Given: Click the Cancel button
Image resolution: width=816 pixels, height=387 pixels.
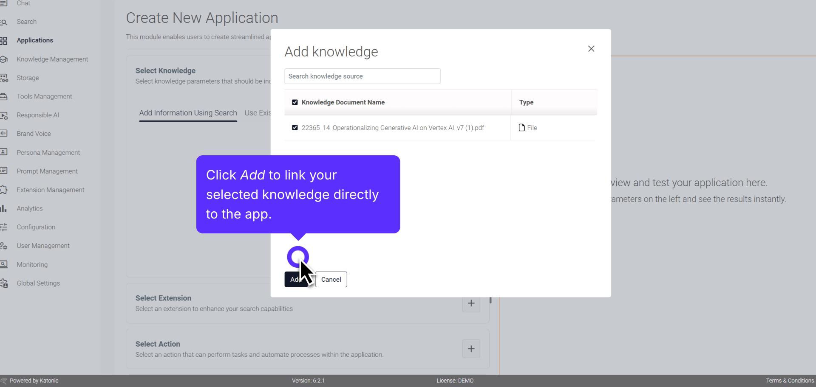Looking at the screenshot, I should coord(331,279).
